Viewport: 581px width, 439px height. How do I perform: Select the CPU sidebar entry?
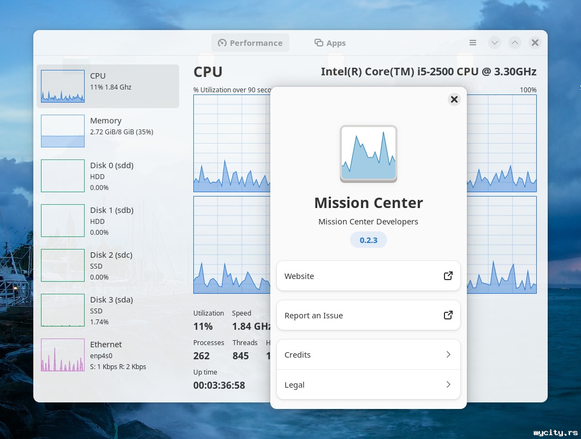(x=108, y=86)
